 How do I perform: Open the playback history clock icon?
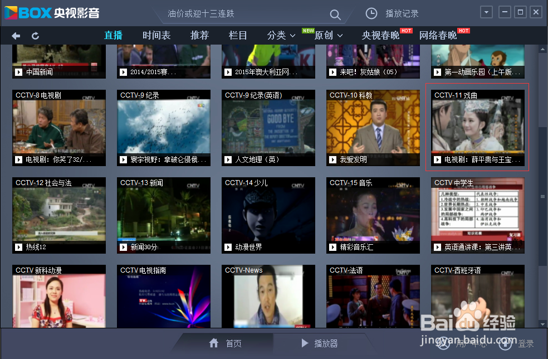click(371, 13)
